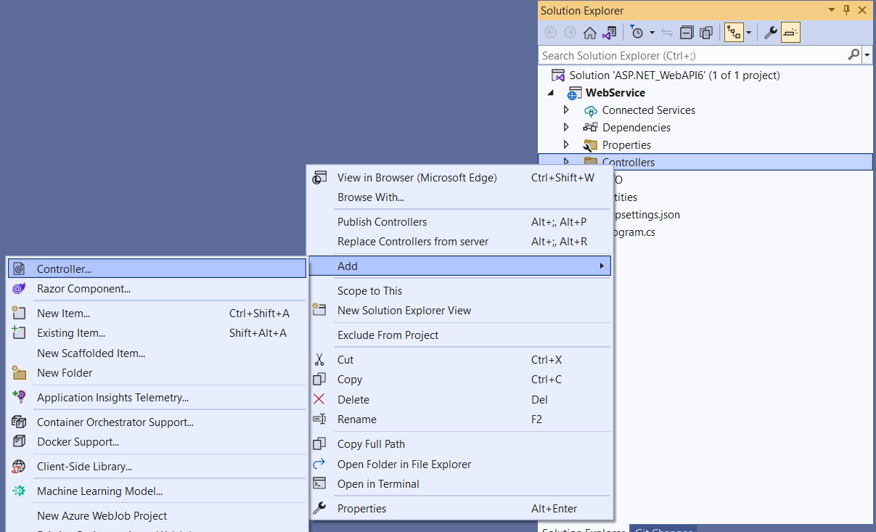Viewport: 876px width, 532px height.
Task: Click the Existing Item... icon
Action: pos(19,333)
